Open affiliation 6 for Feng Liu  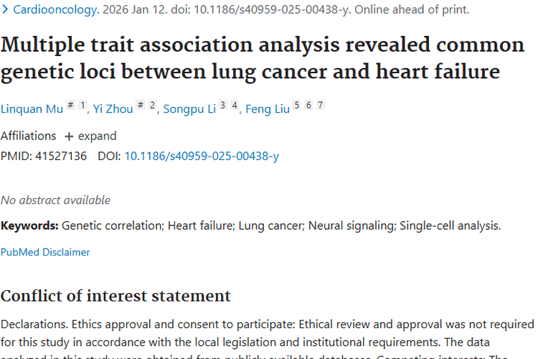pos(308,106)
